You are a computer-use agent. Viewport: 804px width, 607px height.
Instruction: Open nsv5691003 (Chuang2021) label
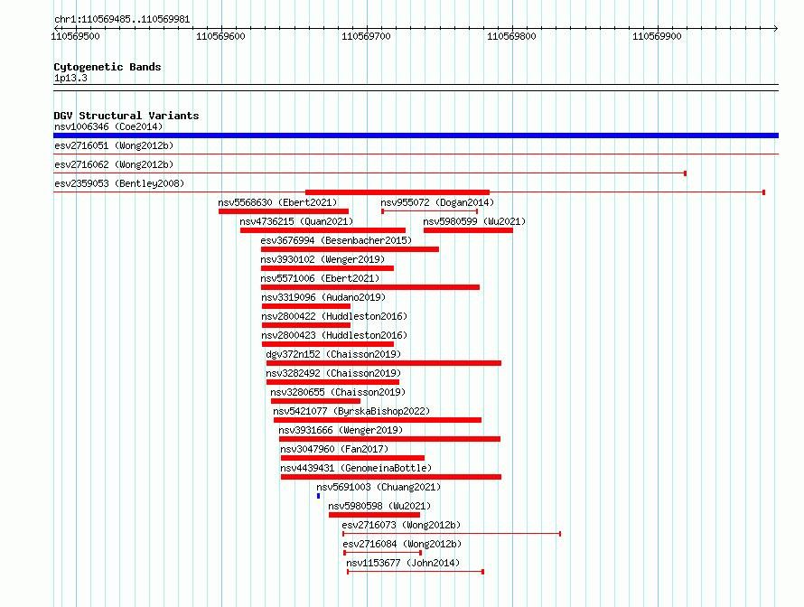pos(379,487)
